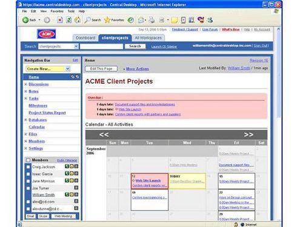Click the green Back arrow icon
The width and height of the screenshot is (303, 227).
(25, 20)
